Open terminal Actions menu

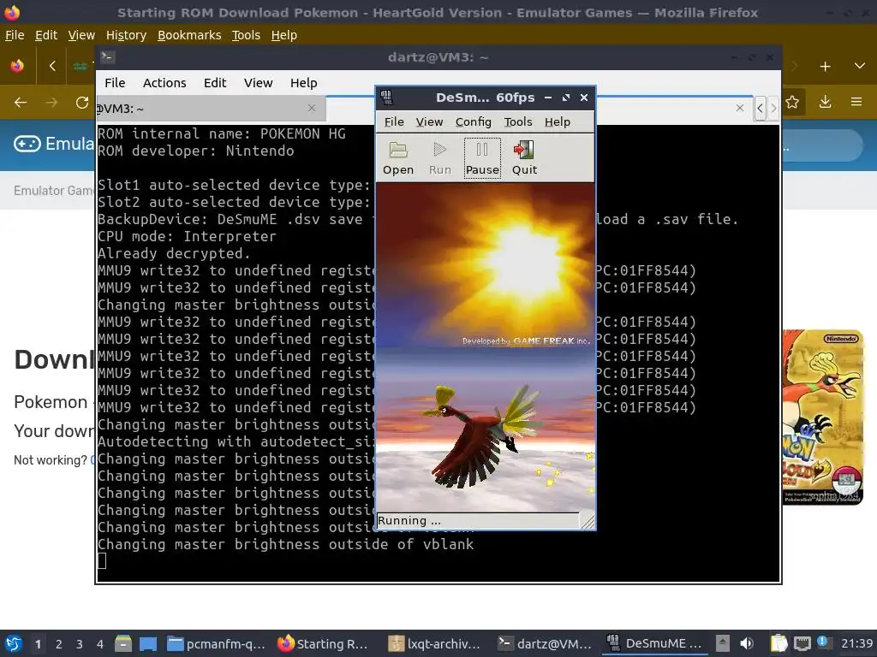click(164, 83)
